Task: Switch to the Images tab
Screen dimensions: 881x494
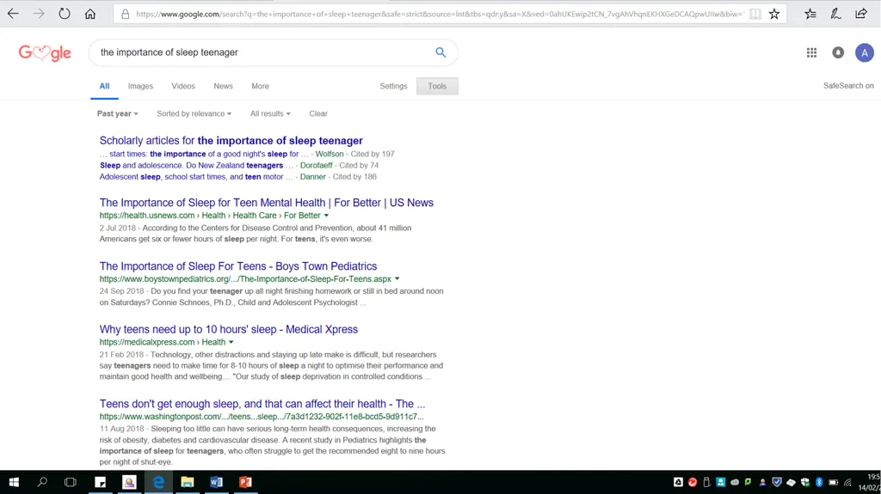Action: [140, 86]
